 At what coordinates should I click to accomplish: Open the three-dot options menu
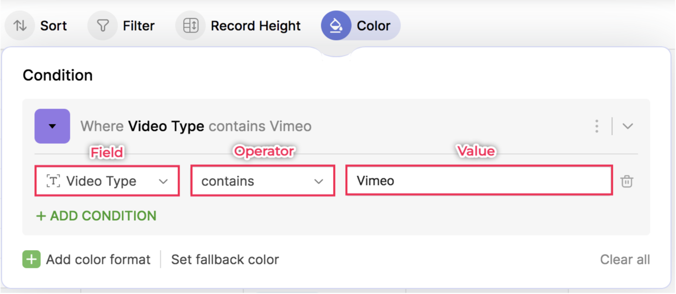[597, 126]
